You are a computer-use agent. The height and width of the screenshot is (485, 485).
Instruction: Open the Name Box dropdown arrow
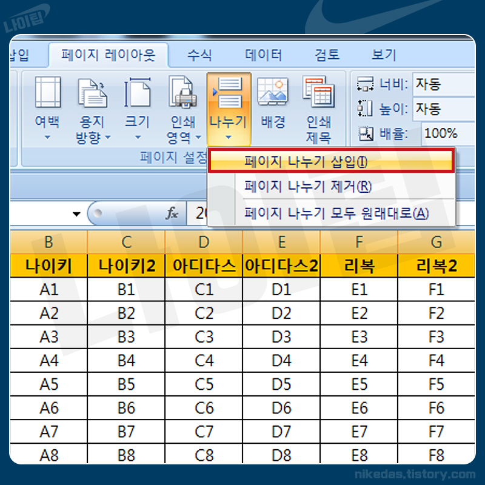[76, 214]
